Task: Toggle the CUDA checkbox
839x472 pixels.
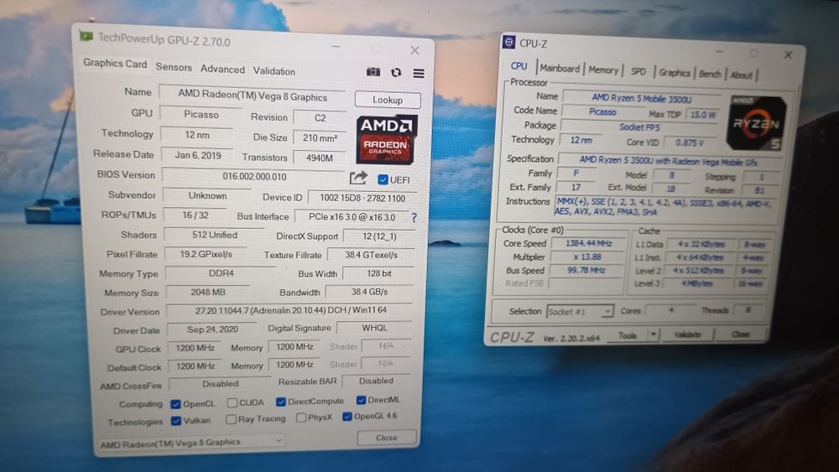Action: 232,402
